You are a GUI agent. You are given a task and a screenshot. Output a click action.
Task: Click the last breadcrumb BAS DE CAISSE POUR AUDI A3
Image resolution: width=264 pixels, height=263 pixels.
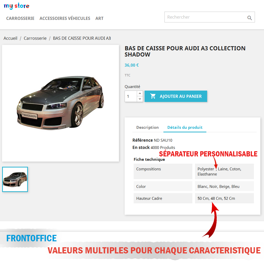[82, 38]
